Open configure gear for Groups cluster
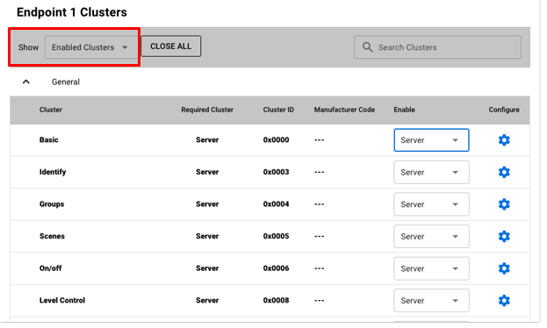This screenshot has height=328, width=547. click(x=504, y=204)
